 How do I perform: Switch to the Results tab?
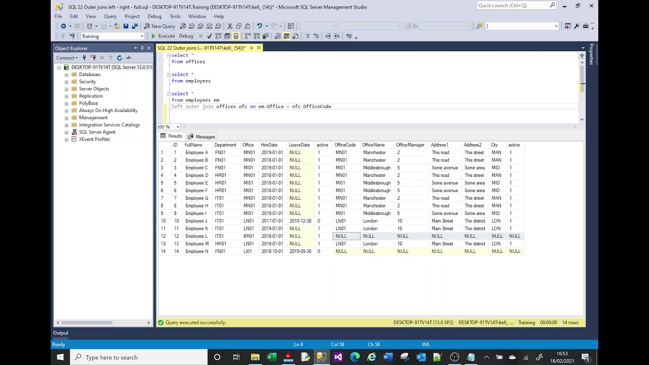(x=171, y=136)
